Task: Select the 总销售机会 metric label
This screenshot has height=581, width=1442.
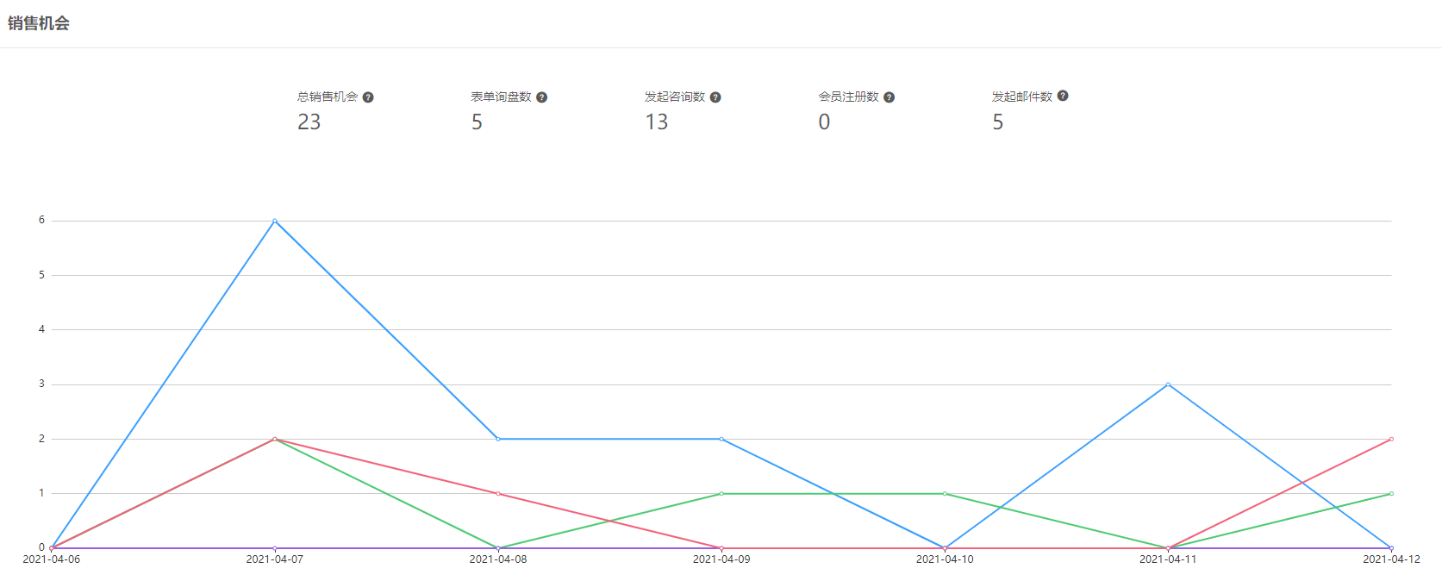Action: pyautogui.click(x=328, y=97)
